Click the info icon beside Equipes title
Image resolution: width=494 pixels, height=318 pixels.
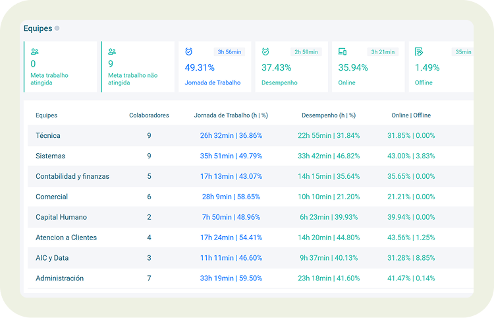pos(57,28)
